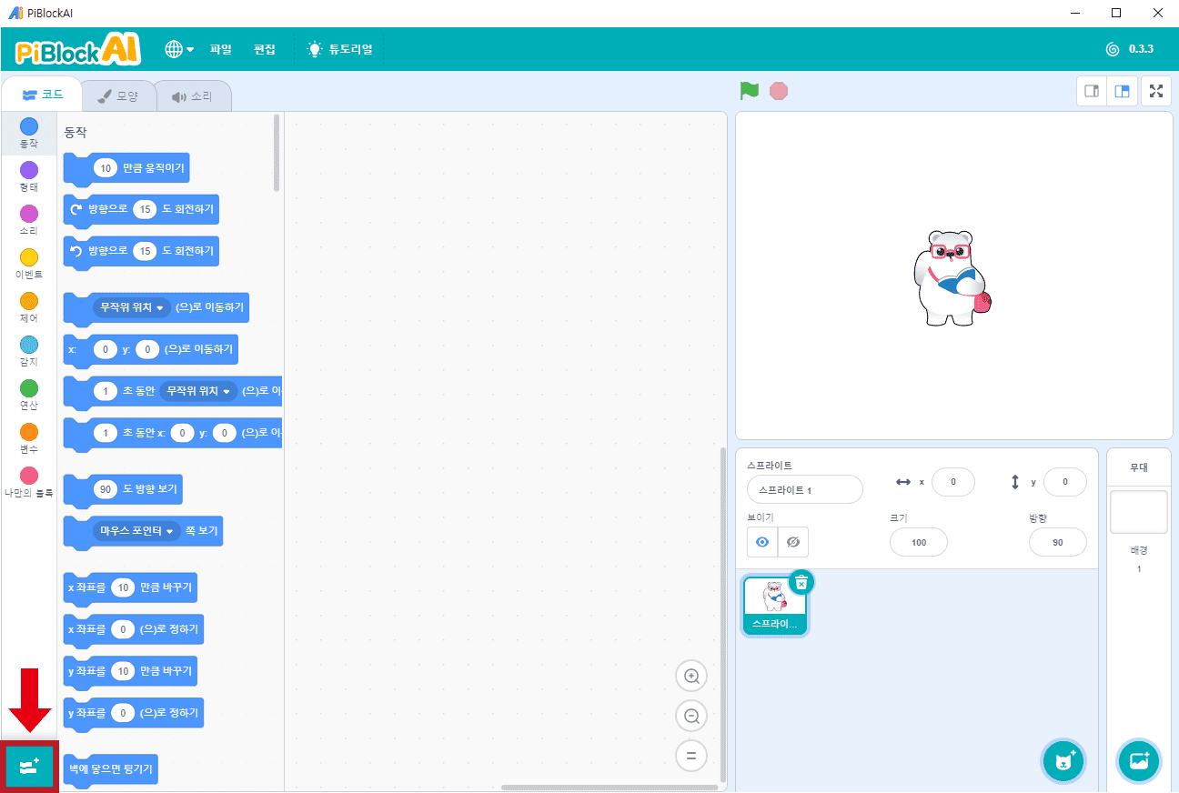Select the 제어 block category
This screenshot has width=1179, height=793.
(29, 307)
